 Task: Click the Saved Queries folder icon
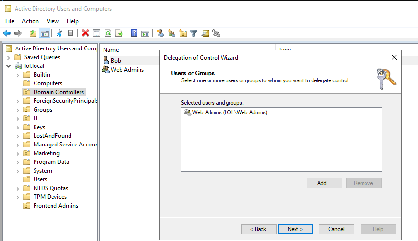(x=17, y=57)
